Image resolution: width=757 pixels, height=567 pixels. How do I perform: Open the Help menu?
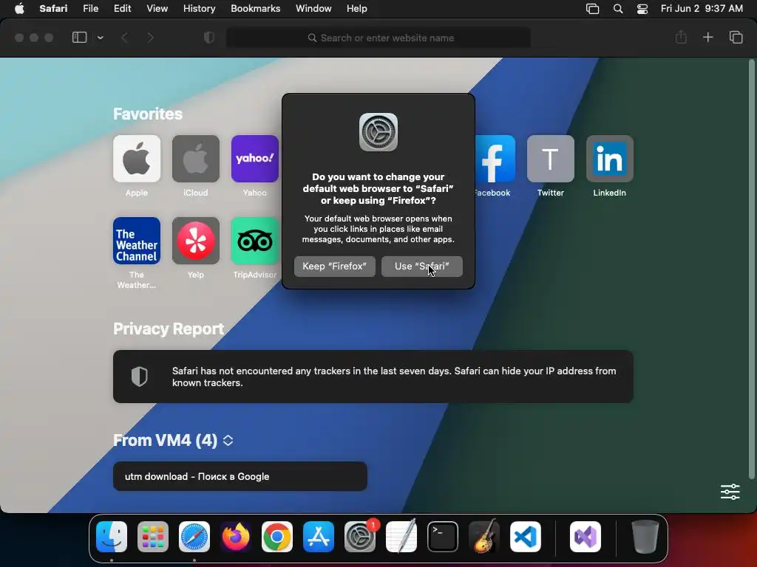point(357,9)
